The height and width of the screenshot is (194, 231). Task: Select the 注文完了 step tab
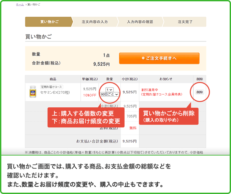click(185, 22)
